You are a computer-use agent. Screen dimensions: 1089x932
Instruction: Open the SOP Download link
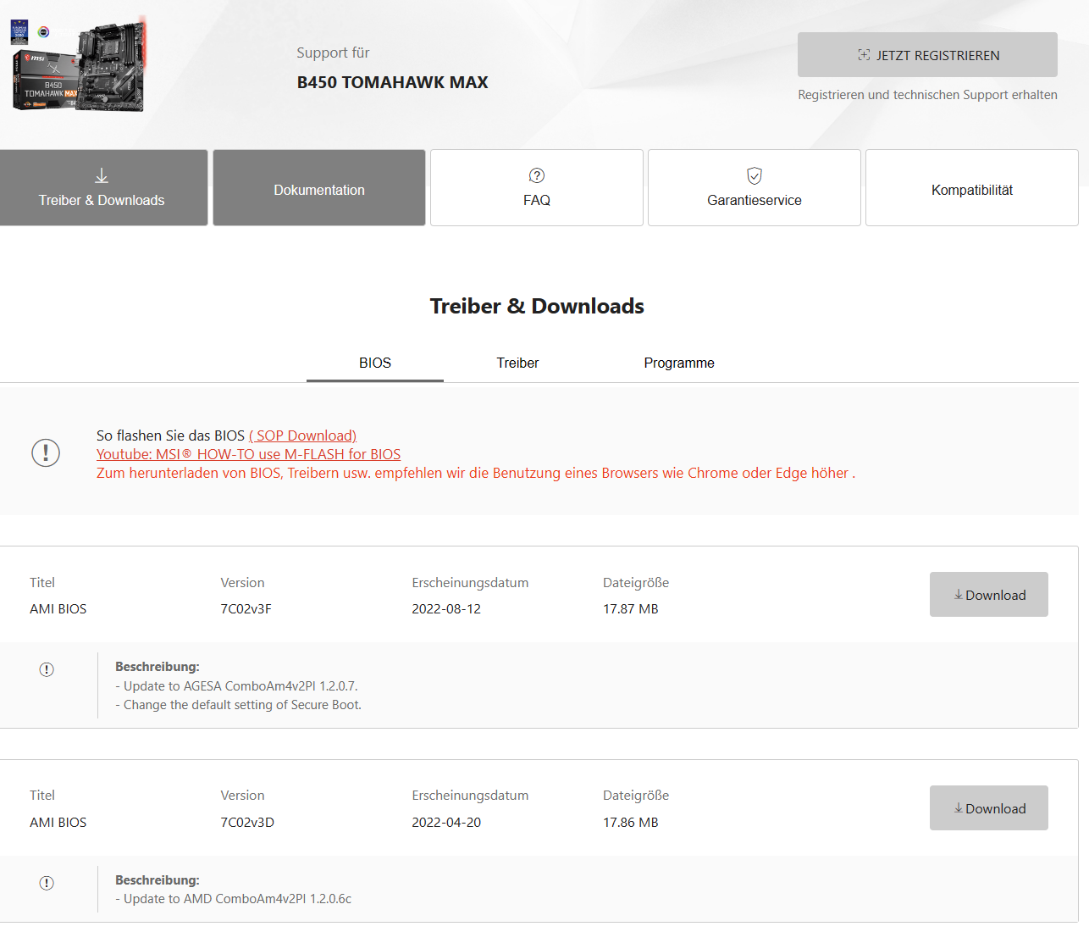click(x=303, y=435)
